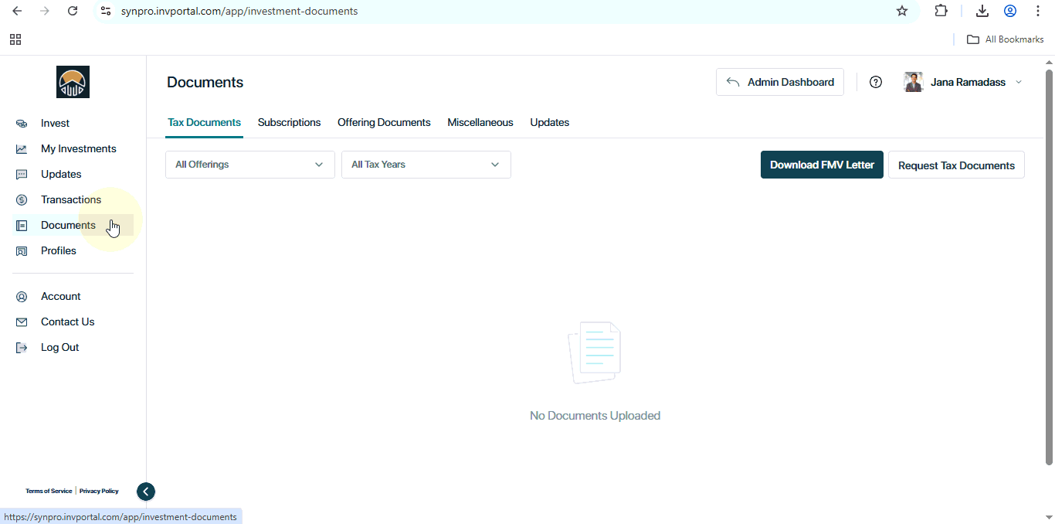Click the Transactions dollar icon
The height and width of the screenshot is (524, 1055).
coord(22,200)
